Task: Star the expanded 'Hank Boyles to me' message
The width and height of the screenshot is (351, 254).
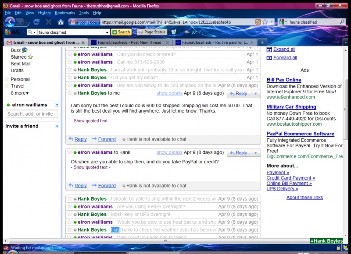Action: click(70, 93)
